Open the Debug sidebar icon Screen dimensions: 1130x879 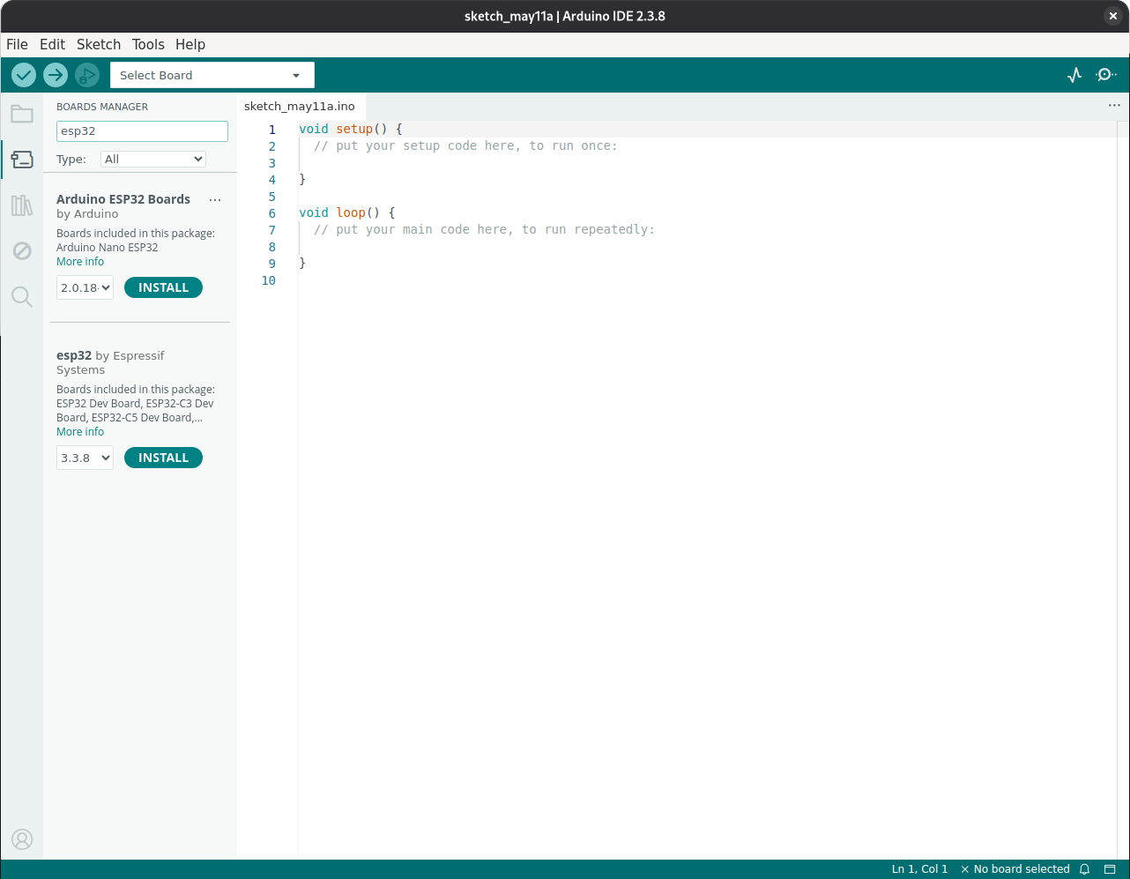point(22,251)
